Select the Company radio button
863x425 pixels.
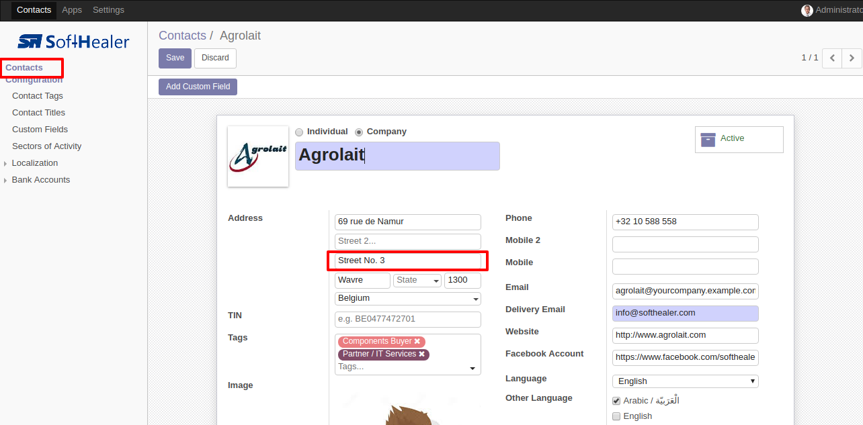(359, 132)
